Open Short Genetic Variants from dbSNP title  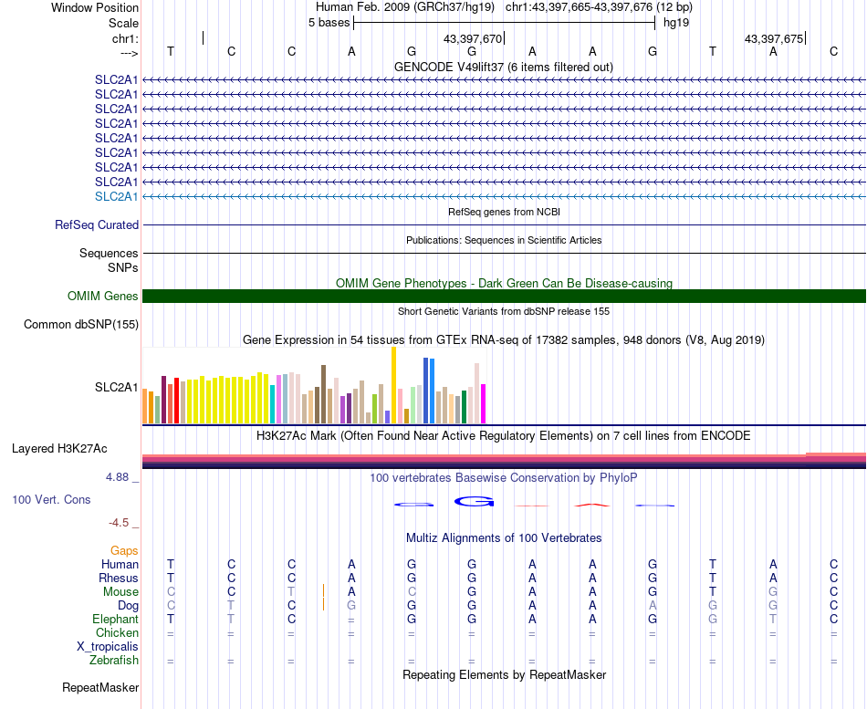pyautogui.click(x=504, y=311)
